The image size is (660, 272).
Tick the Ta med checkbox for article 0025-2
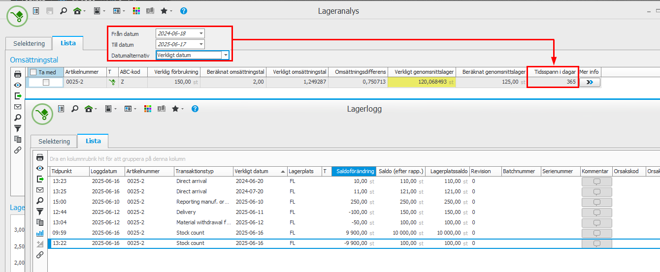(x=46, y=83)
